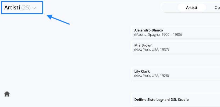Select the Alejandro Blanco name text
The image size is (220, 107).
148,30
